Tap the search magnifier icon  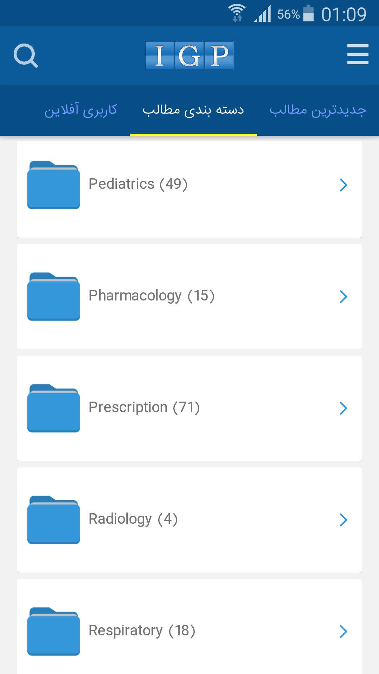[x=26, y=55]
